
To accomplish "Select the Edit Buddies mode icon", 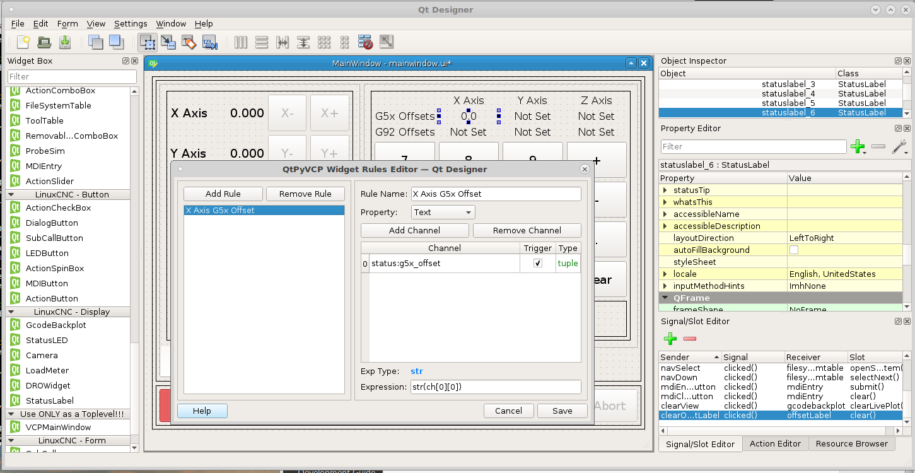I will [189, 42].
